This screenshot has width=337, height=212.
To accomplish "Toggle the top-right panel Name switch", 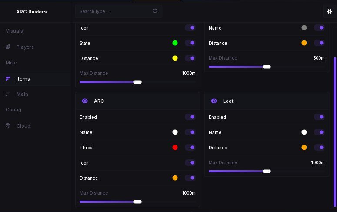I will [x=319, y=27].
